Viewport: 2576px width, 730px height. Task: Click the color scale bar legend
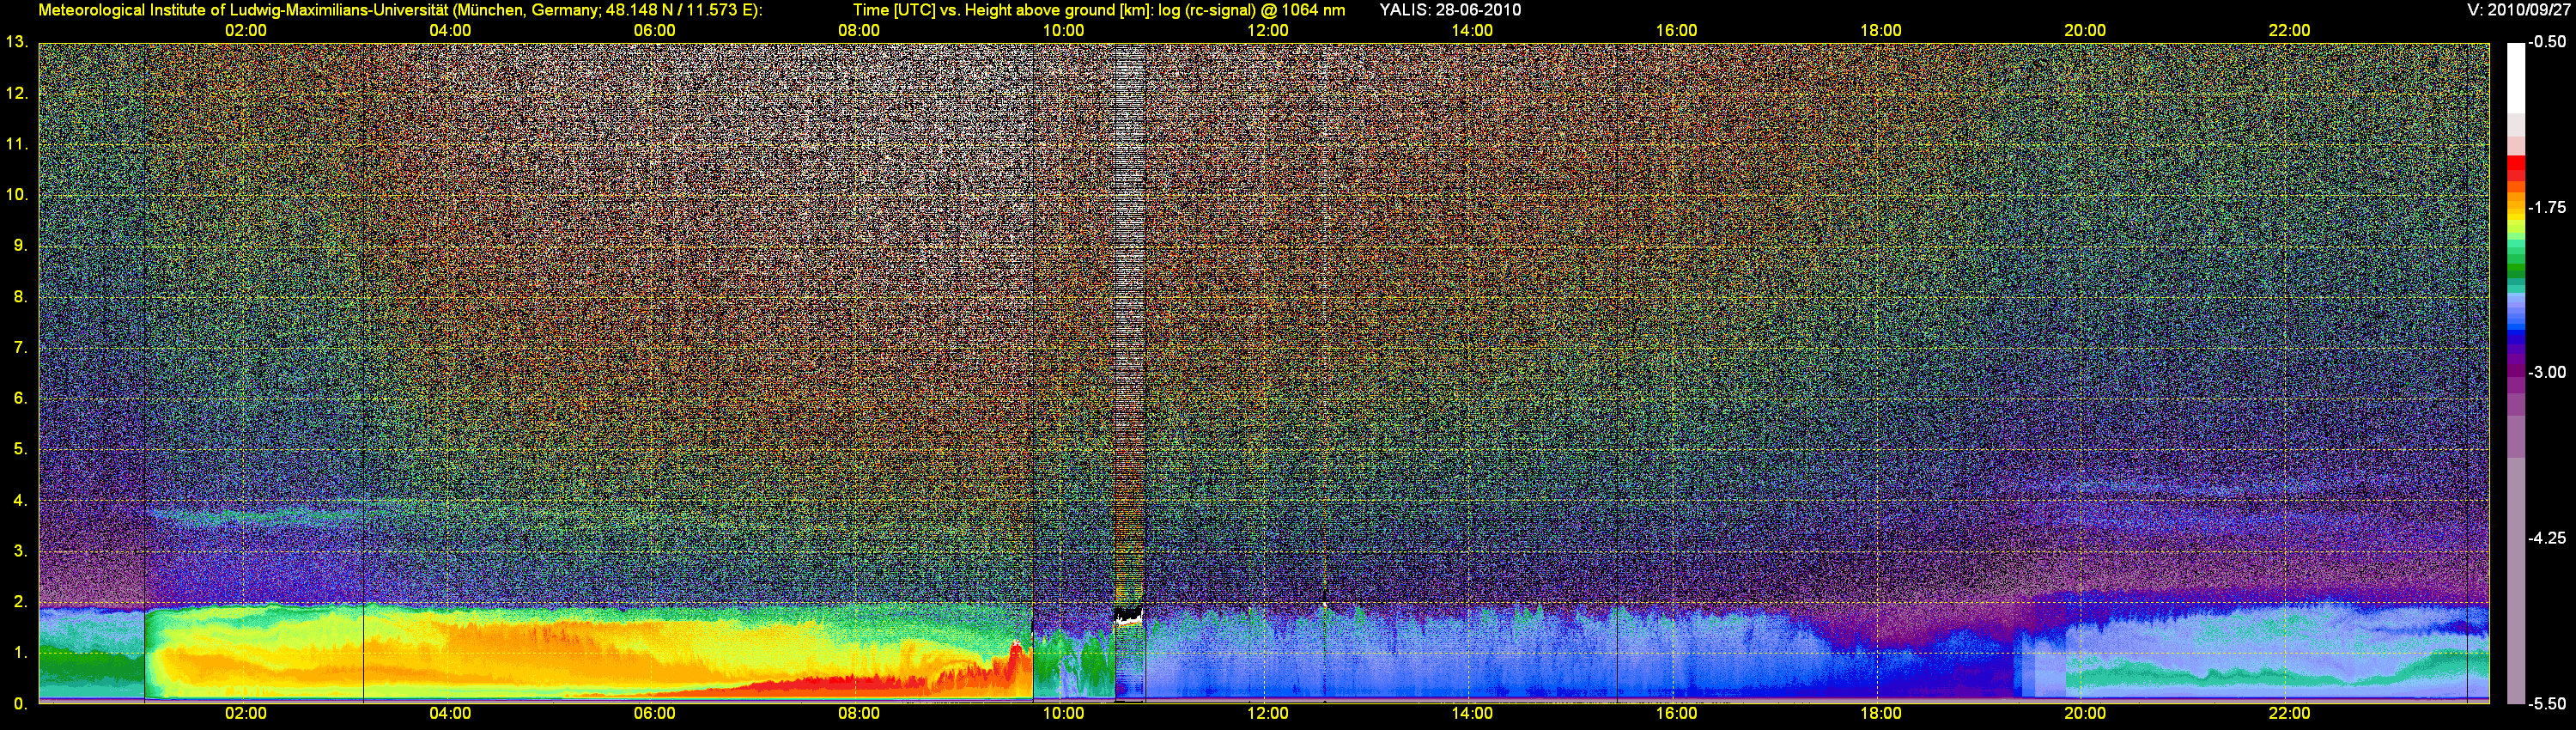click(x=2516, y=373)
